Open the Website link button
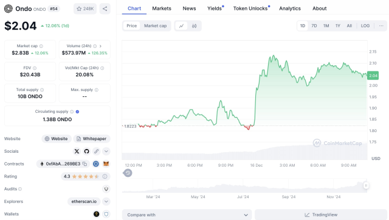Viewport: 389px width, 220px height. (57, 139)
